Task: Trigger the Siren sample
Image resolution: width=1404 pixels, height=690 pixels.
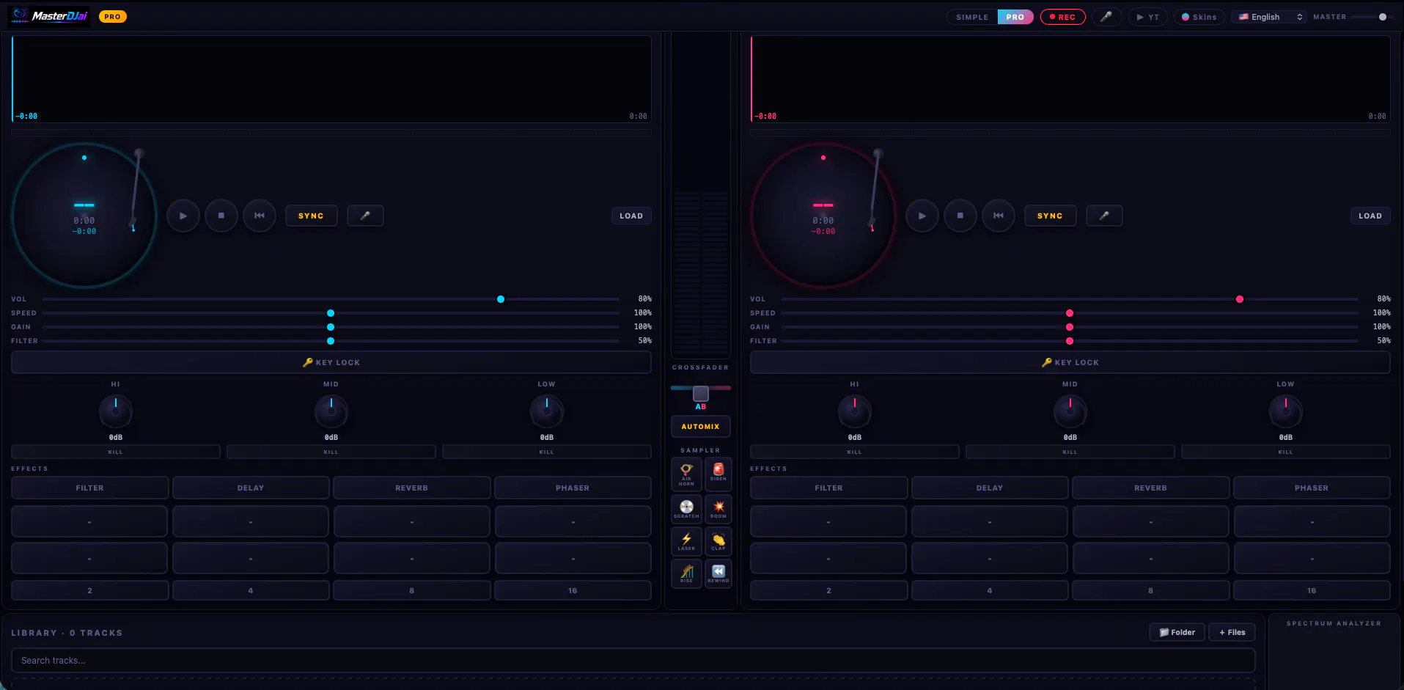Action: click(x=718, y=474)
